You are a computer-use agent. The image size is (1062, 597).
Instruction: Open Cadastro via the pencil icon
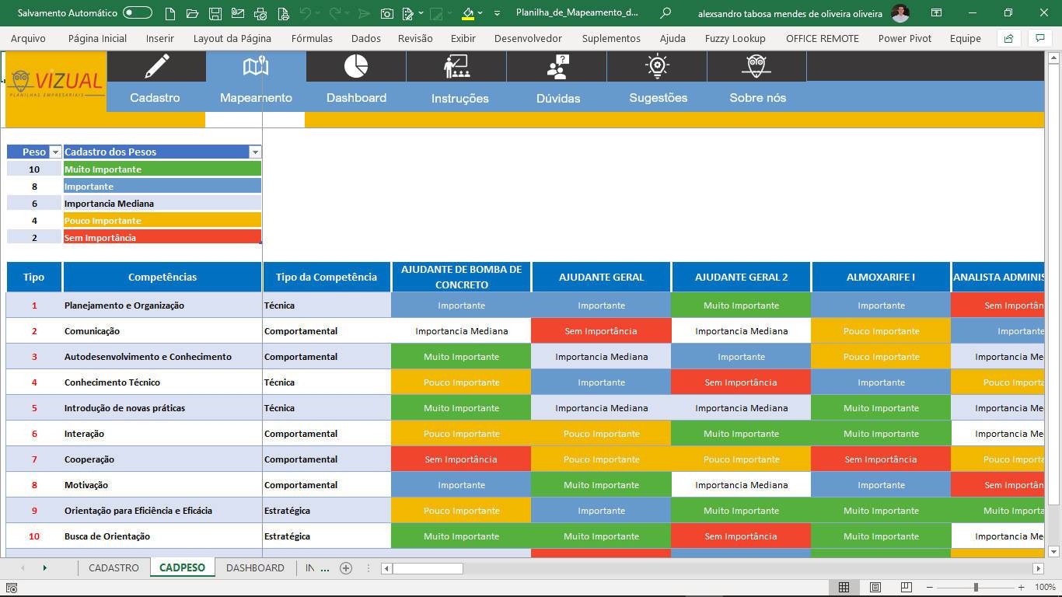pyautogui.click(x=157, y=66)
